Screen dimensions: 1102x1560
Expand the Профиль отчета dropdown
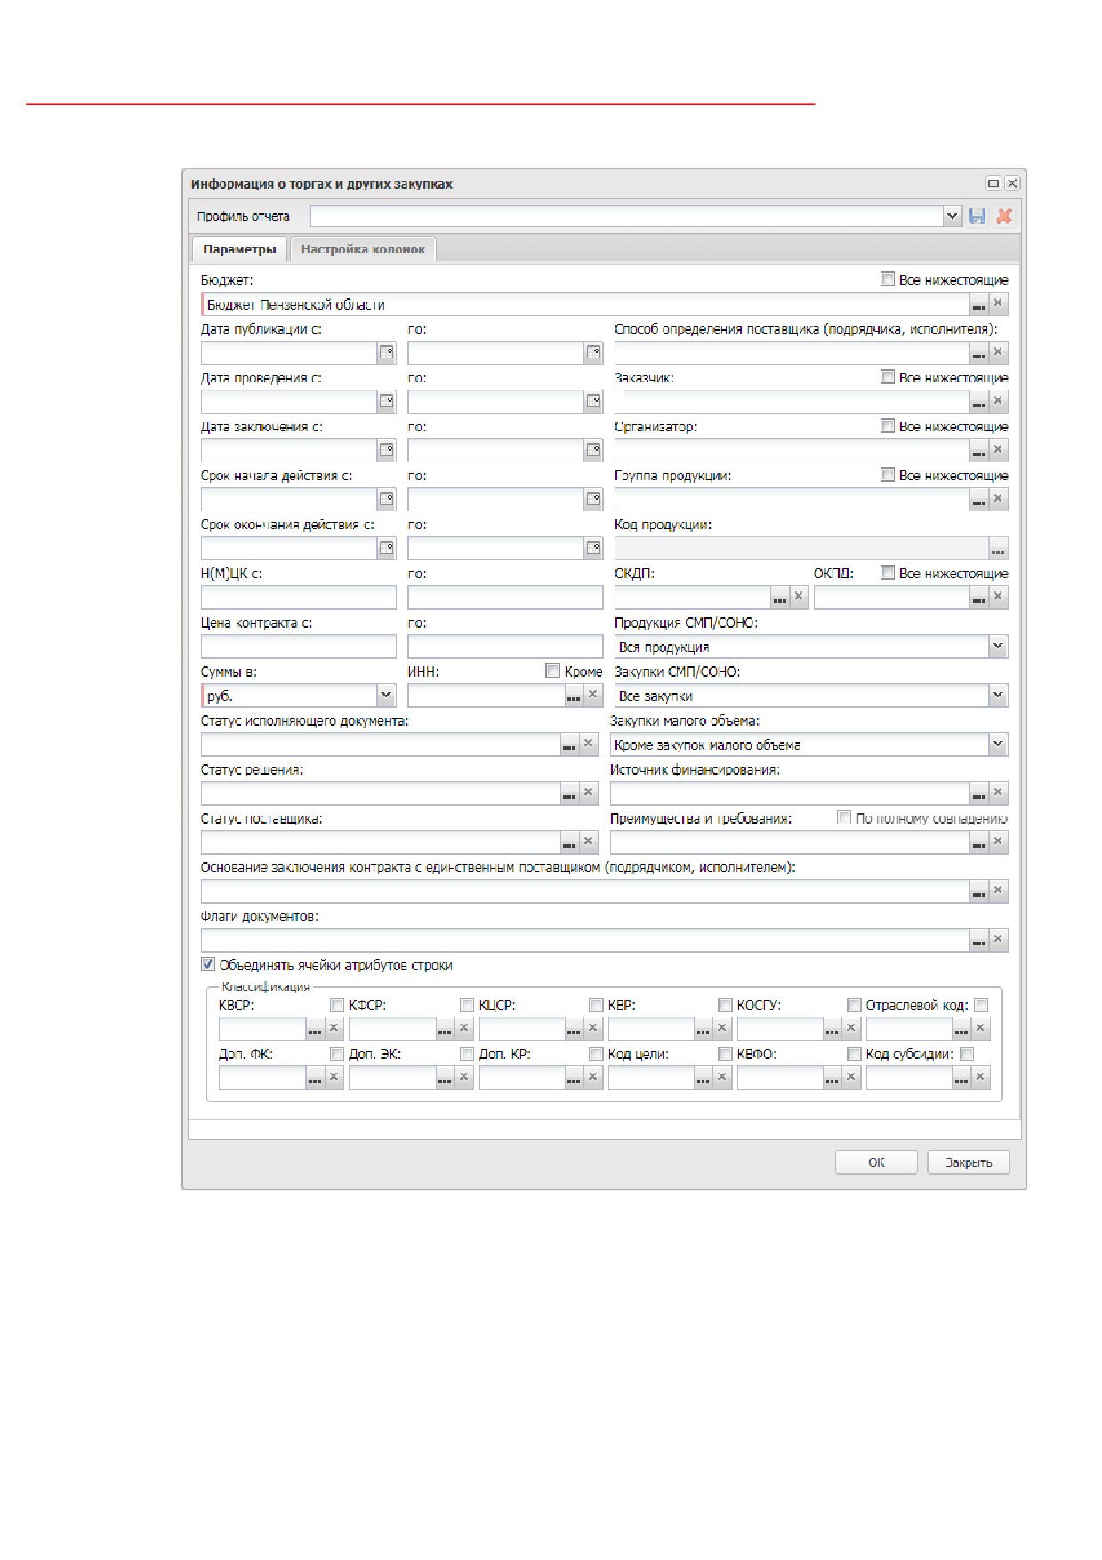953,216
